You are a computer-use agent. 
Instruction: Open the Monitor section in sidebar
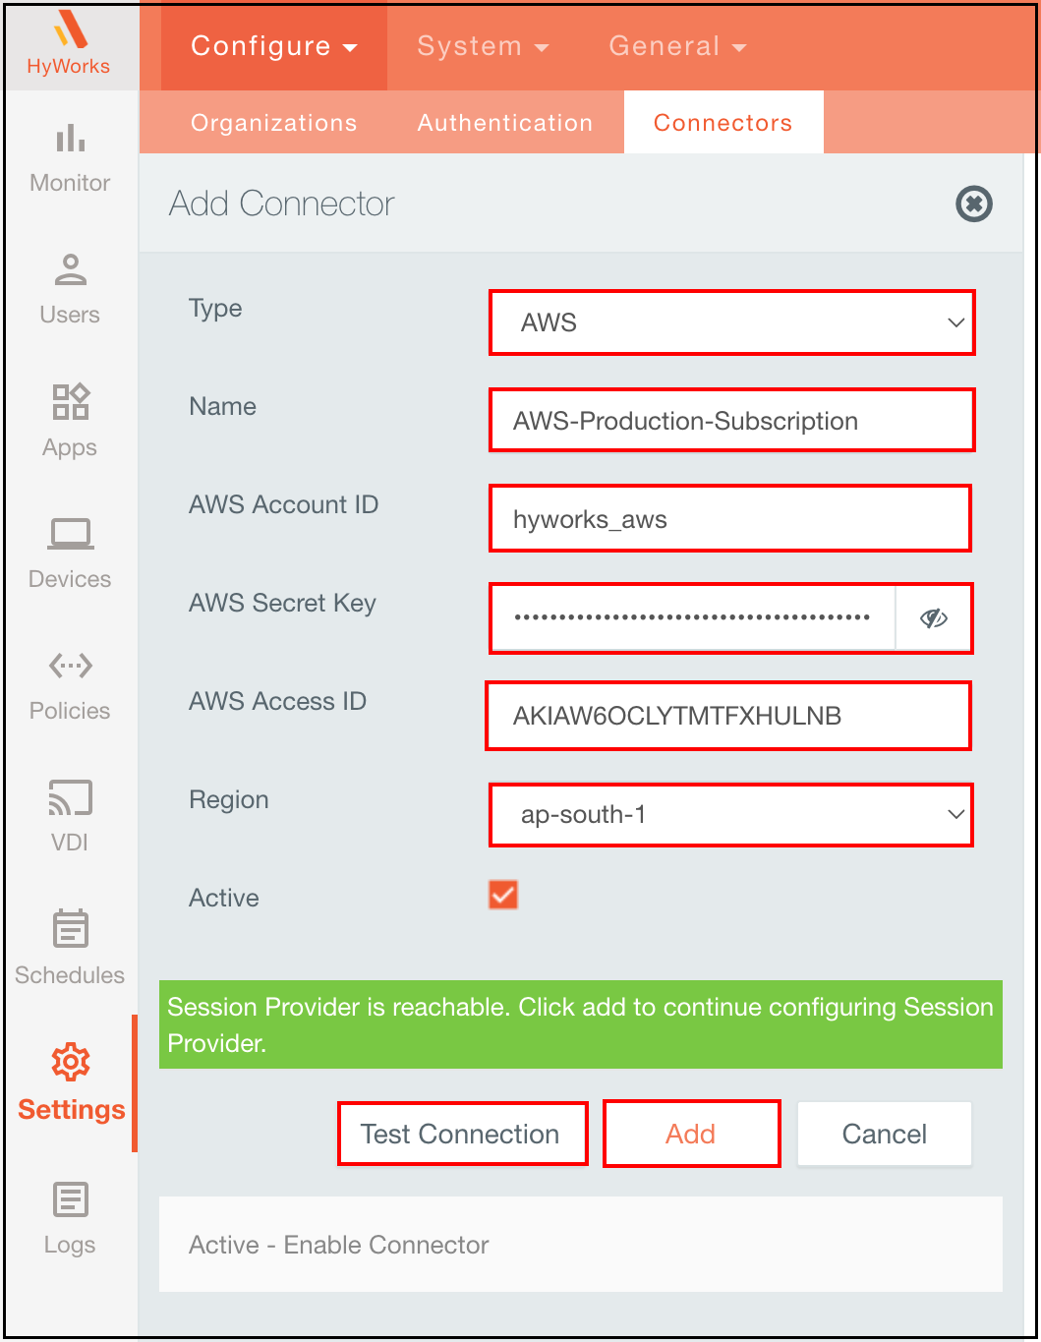pos(70,159)
